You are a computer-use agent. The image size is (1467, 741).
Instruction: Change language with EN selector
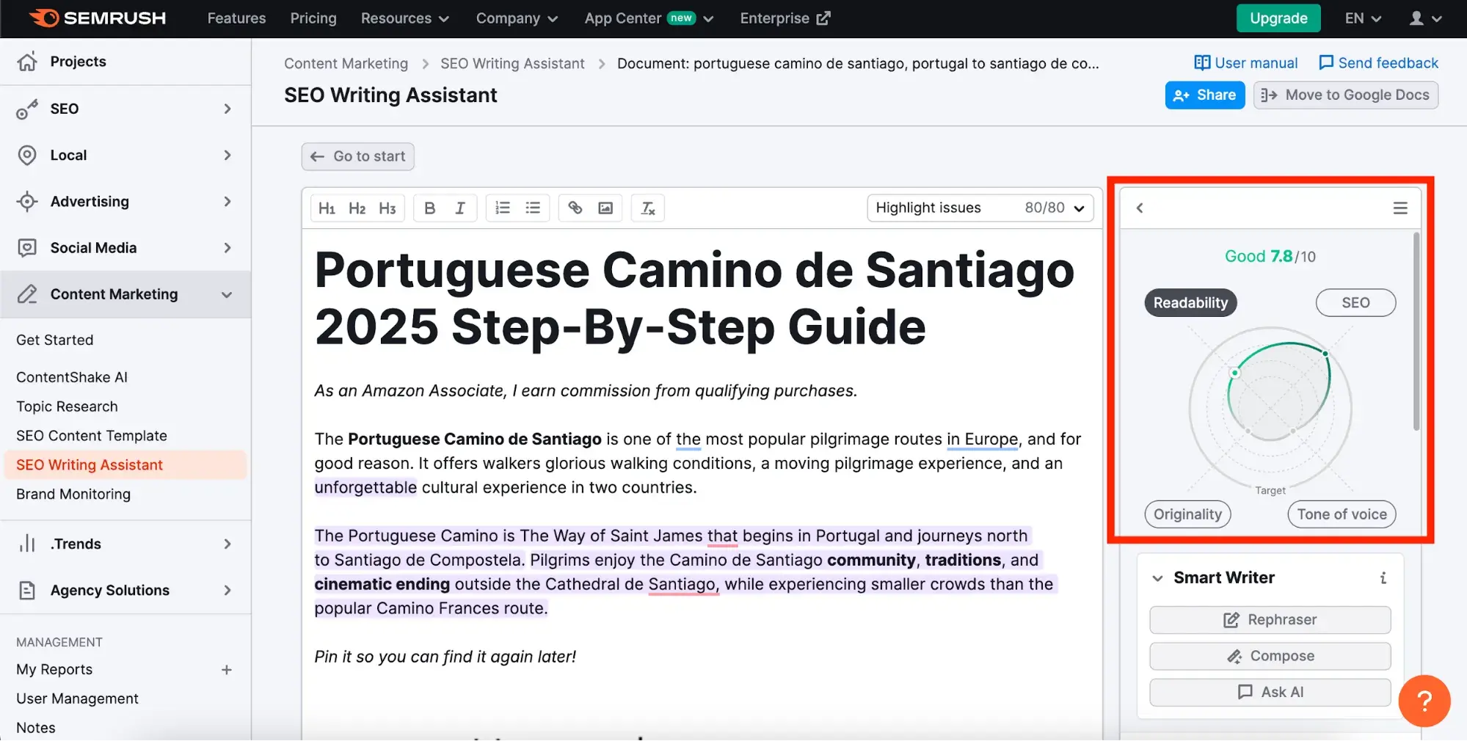[x=1363, y=18]
